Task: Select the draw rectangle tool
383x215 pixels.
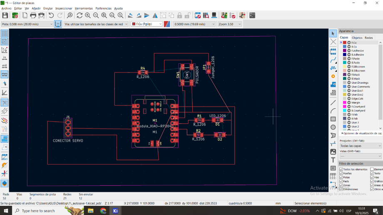Action: point(333,119)
